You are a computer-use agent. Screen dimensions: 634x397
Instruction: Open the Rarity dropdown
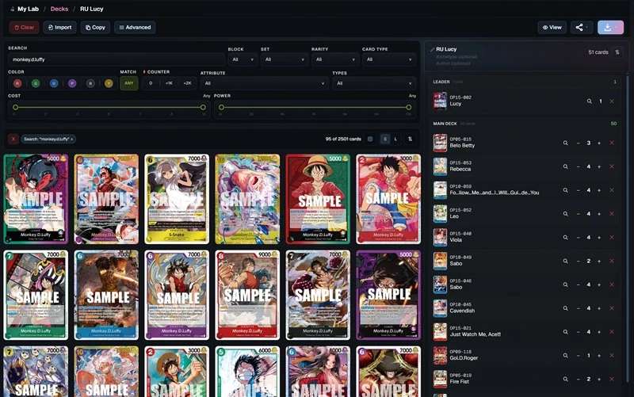(x=335, y=59)
